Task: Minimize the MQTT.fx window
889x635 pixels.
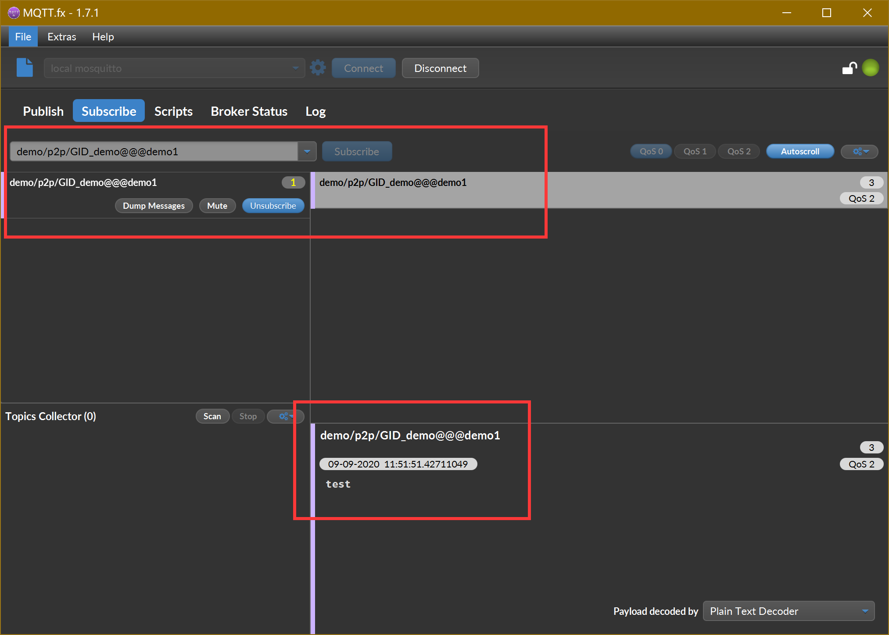Action: coord(787,13)
